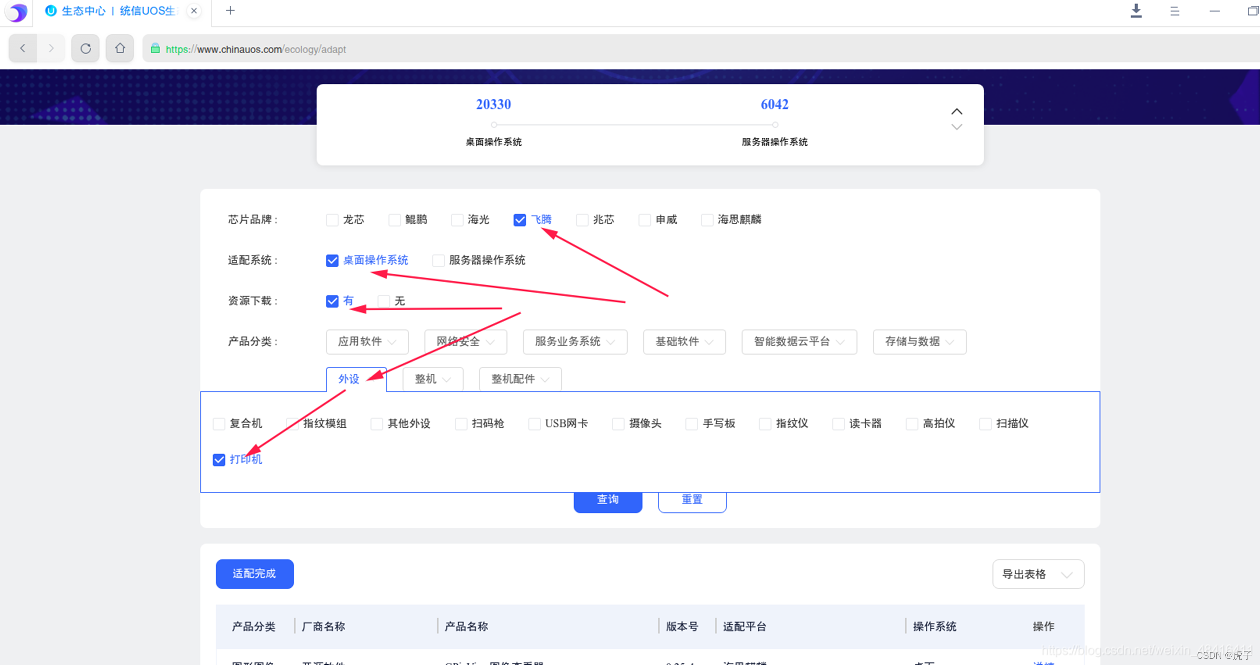Uncheck the 打印机 peripheral checkbox
1260x665 pixels.
(219, 460)
